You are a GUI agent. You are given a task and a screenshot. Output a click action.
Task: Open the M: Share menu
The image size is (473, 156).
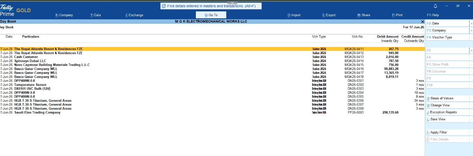[364, 15]
